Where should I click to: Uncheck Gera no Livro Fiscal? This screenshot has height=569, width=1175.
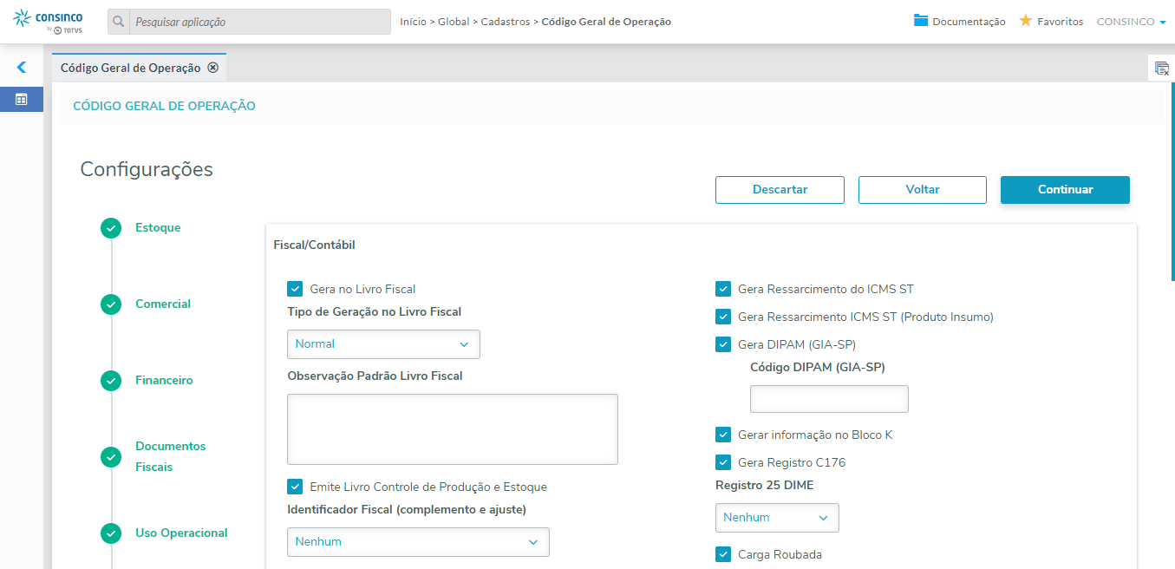click(295, 289)
